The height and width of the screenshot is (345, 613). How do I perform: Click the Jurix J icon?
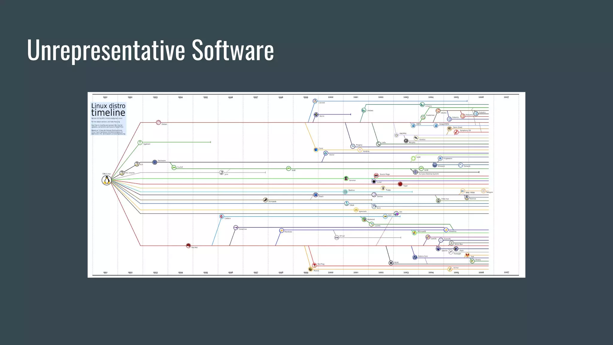(221, 172)
